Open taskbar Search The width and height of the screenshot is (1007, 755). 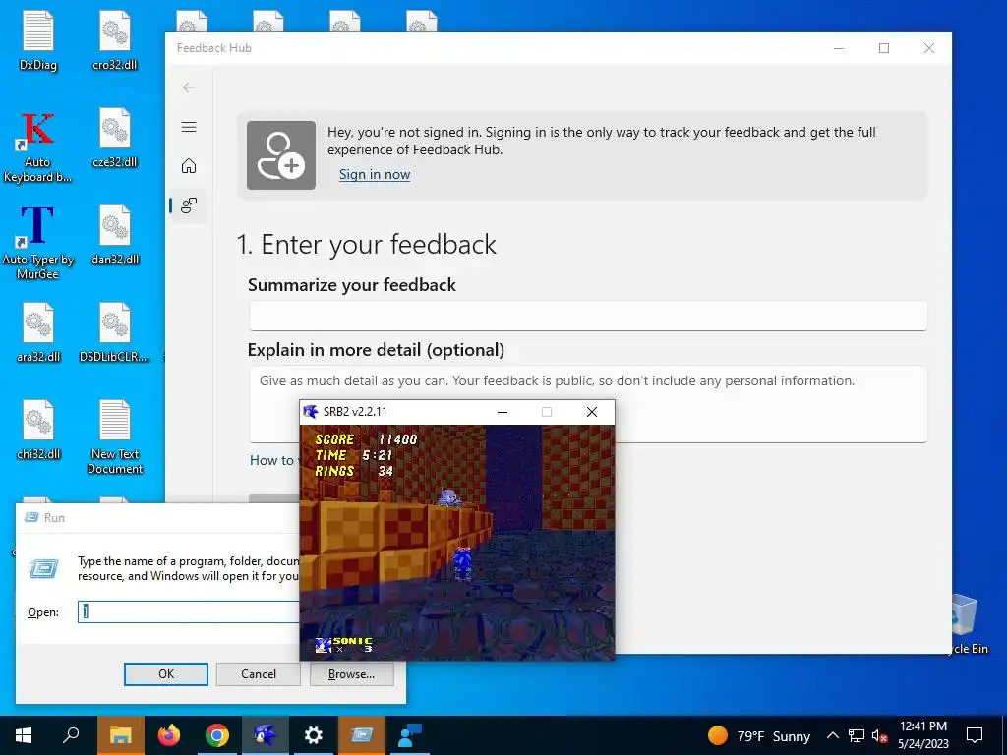tap(71, 735)
